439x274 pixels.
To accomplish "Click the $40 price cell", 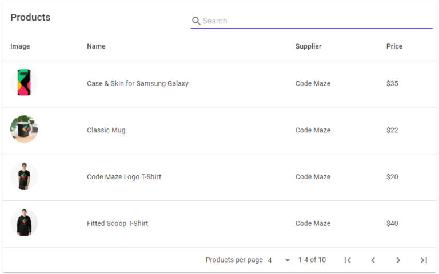I will 392,224.
